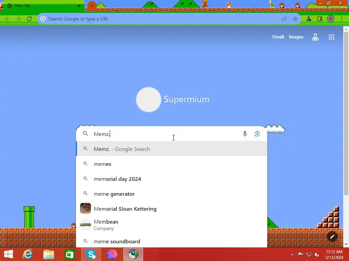Launch Internet Explorer from taskbar
The width and height of the screenshot is (349, 261).
click(28, 254)
